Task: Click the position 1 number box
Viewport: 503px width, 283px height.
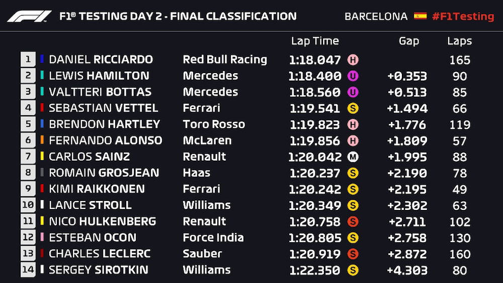Action: point(28,59)
